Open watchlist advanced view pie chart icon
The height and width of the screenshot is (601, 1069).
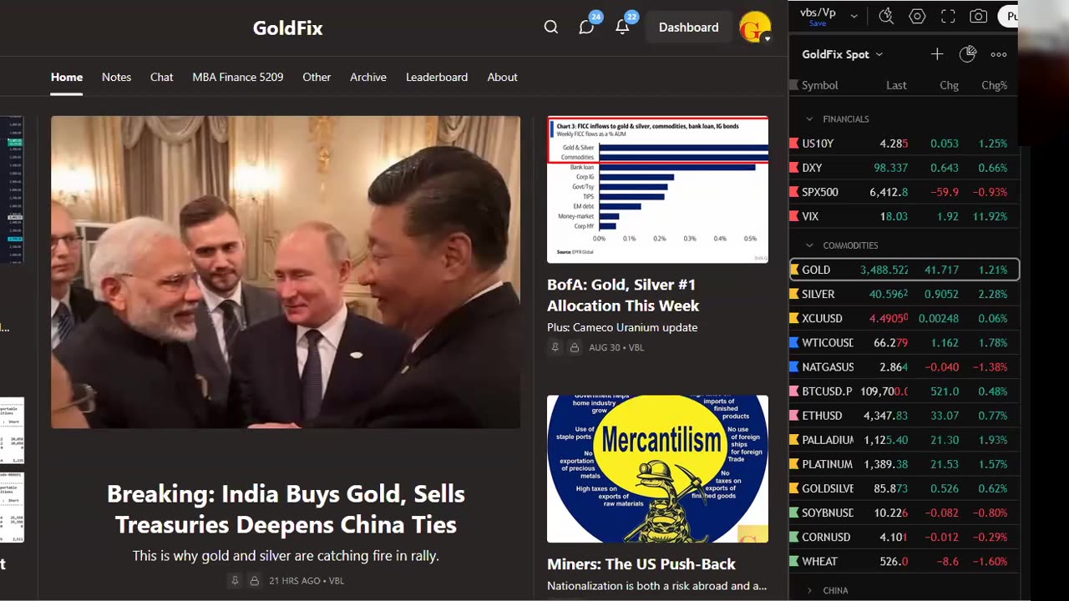(x=968, y=54)
